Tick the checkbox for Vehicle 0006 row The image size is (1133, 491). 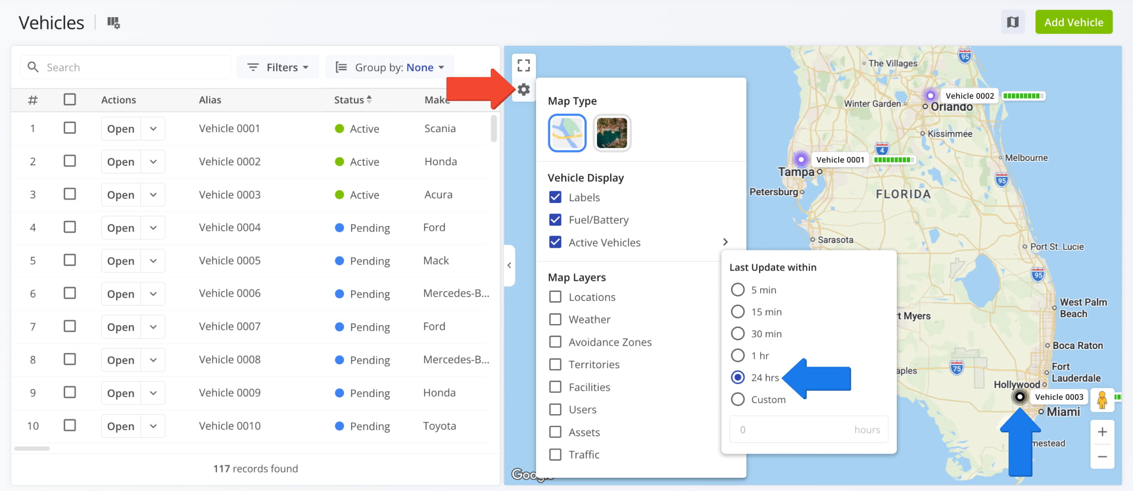click(70, 293)
